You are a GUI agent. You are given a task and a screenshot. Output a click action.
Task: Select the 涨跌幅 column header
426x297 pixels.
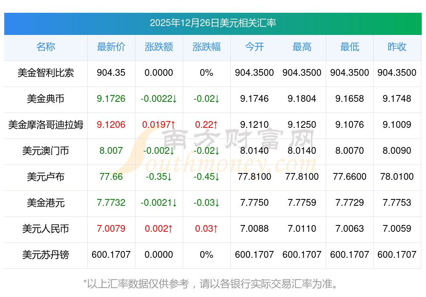[206, 47]
